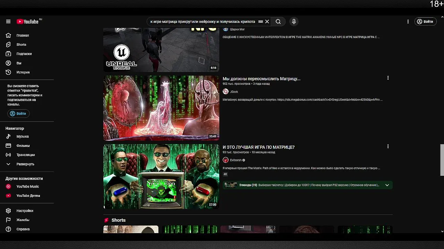Image resolution: width=444 pixels, height=249 pixels.
Task: Click the Шарки Мег channel name
Action: pos(237,29)
